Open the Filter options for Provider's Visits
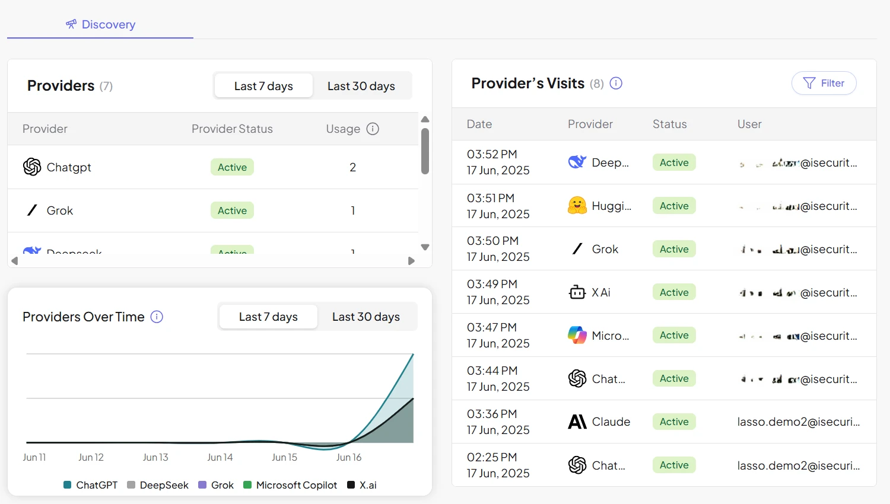This screenshot has width=890, height=504. (x=824, y=83)
